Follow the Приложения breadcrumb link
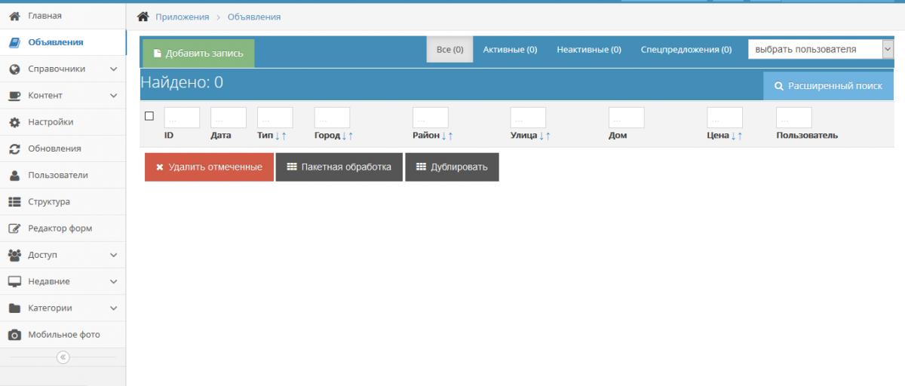Viewport: 905px width, 386px height. [x=182, y=17]
